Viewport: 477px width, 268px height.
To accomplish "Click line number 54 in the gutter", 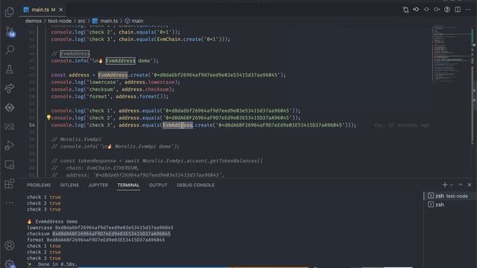I will point(32,125).
